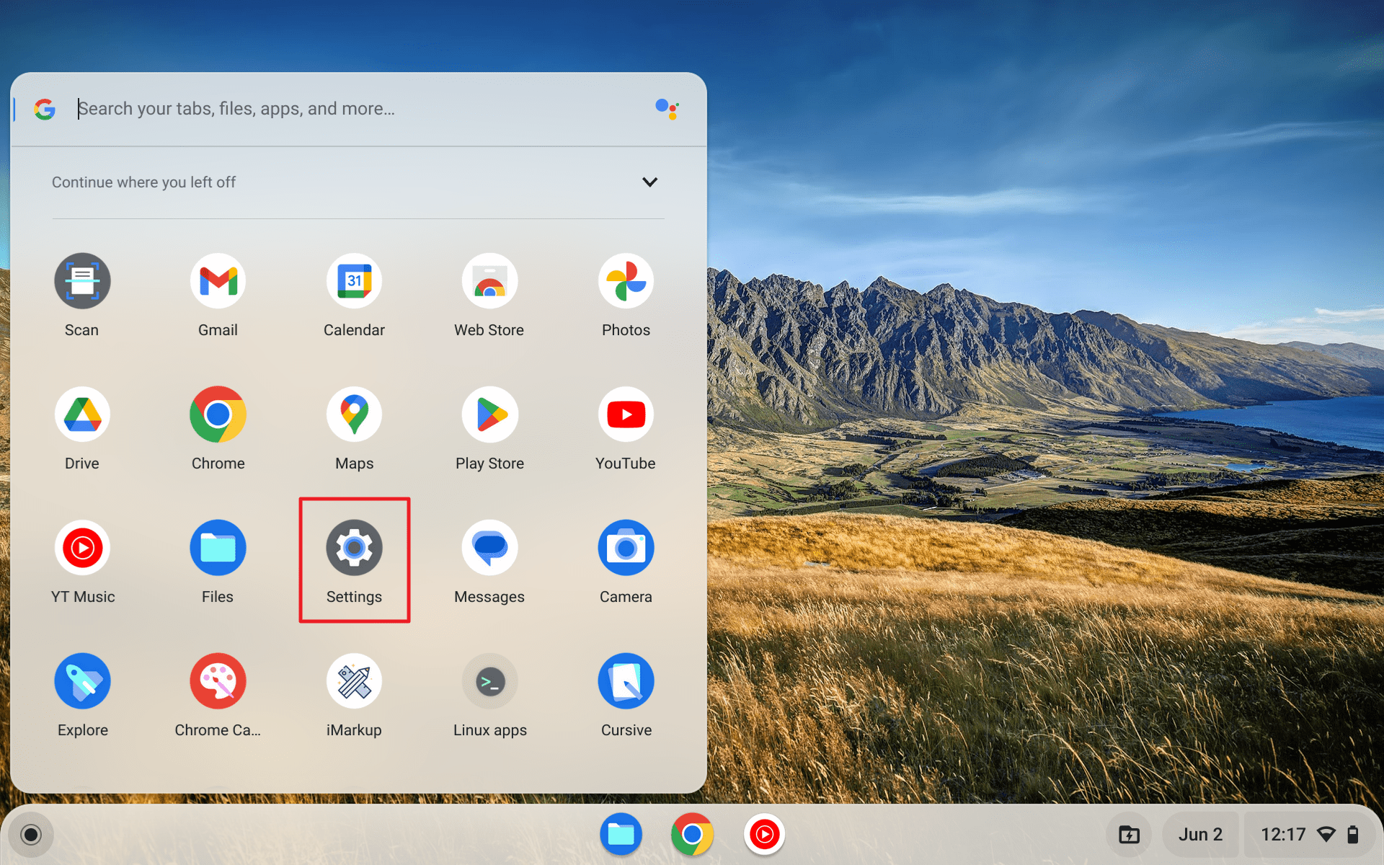Viewport: 1384px width, 865px height.
Task: Launch the Messages app
Action: click(489, 548)
